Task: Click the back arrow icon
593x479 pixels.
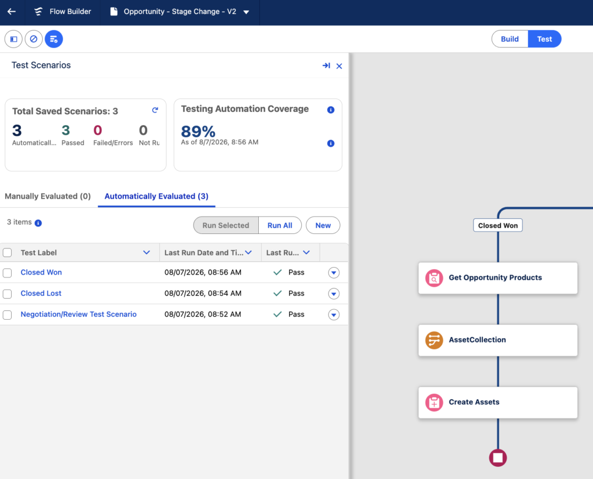Action: [x=12, y=12]
